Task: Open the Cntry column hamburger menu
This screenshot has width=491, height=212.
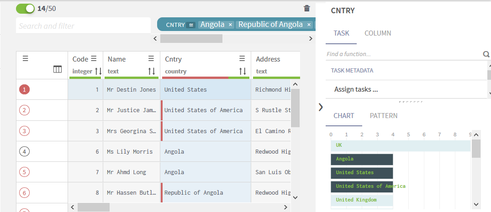Action: [x=243, y=59]
